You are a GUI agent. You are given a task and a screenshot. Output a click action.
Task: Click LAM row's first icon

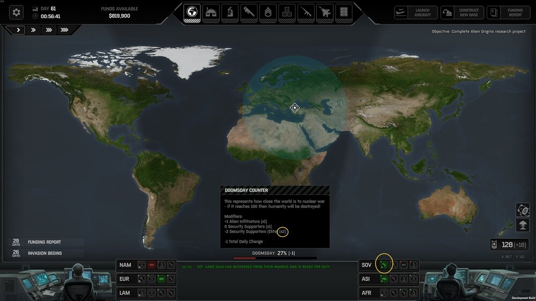(142, 293)
